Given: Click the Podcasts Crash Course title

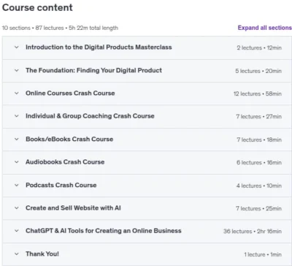Looking at the screenshot, I should point(61,185).
